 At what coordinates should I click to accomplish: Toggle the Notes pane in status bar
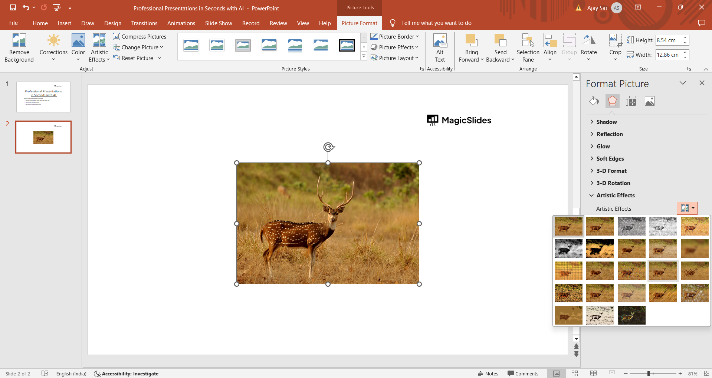click(488, 374)
